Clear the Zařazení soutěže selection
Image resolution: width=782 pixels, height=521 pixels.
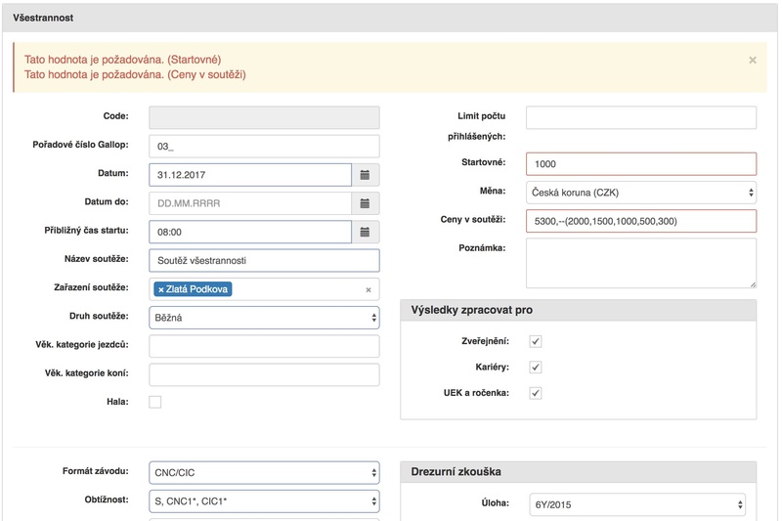point(369,289)
